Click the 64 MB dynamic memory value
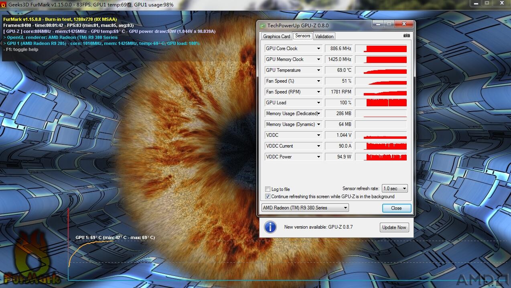 point(339,124)
